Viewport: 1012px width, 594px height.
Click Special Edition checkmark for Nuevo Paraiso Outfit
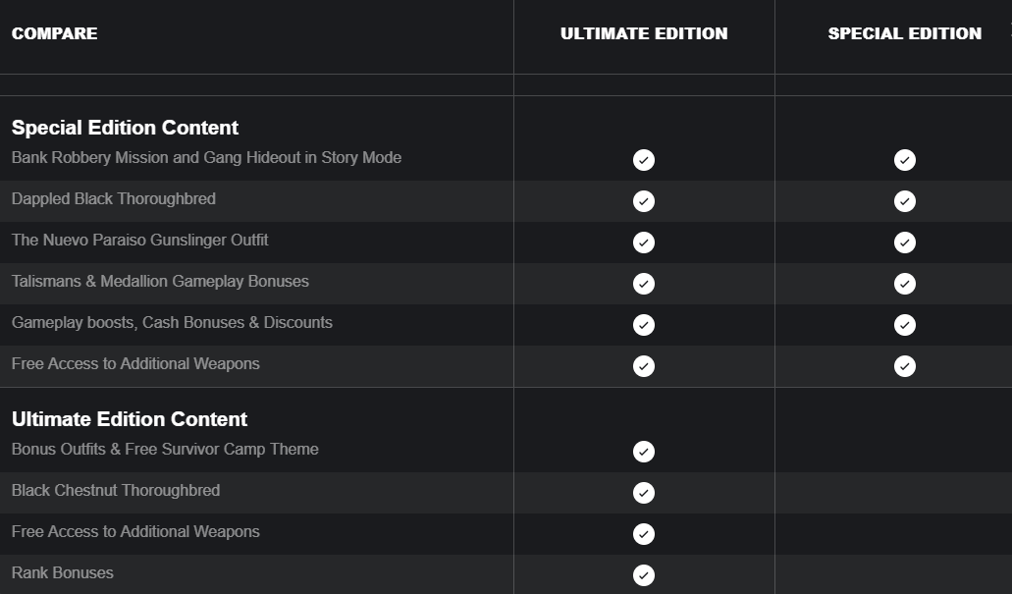pyautogui.click(x=905, y=243)
